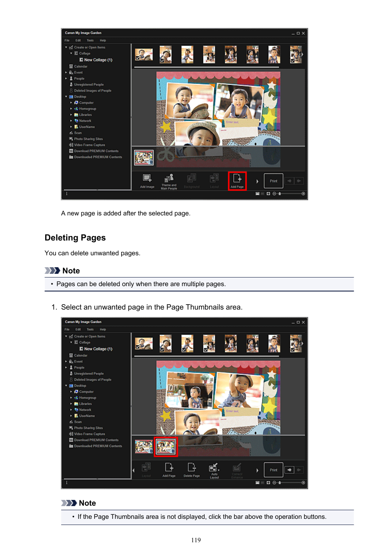Click zoom-out minus icon in upper window
392x555 pixels.
coord(274,194)
